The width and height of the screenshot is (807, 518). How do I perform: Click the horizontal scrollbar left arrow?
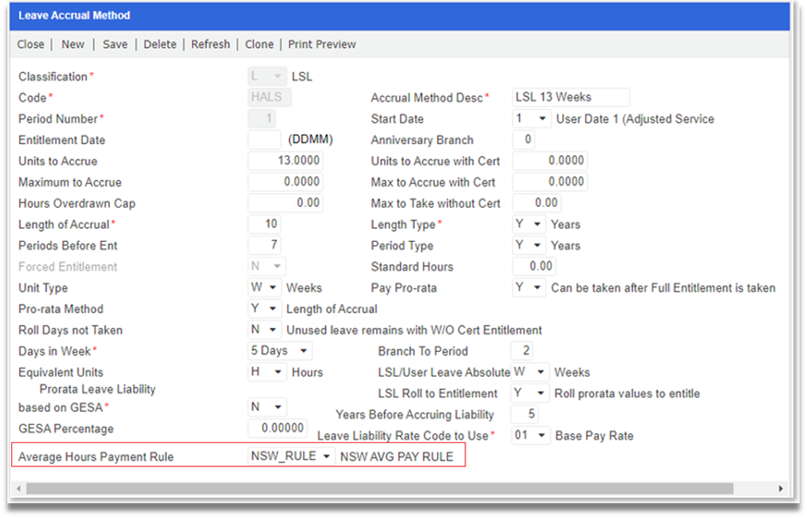[x=19, y=488]
